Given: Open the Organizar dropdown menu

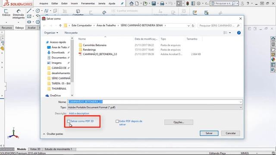Looking at the screenshot, I should coord(51,33).
